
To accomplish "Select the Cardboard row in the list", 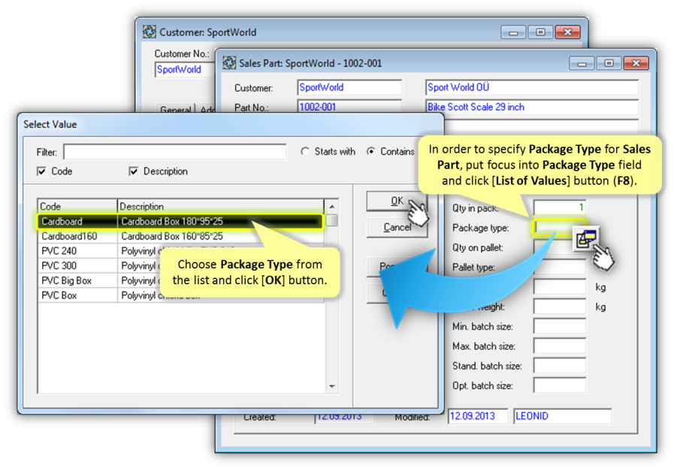I will pos(180,221).
